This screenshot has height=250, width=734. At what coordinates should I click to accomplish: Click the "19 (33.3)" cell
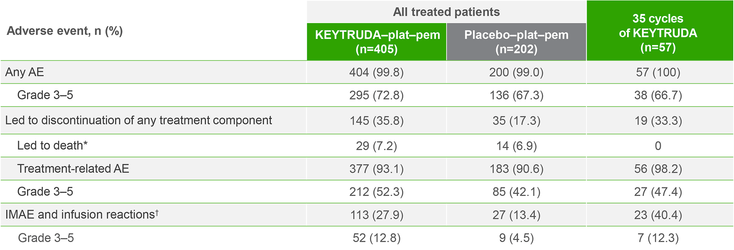(658, 121)
